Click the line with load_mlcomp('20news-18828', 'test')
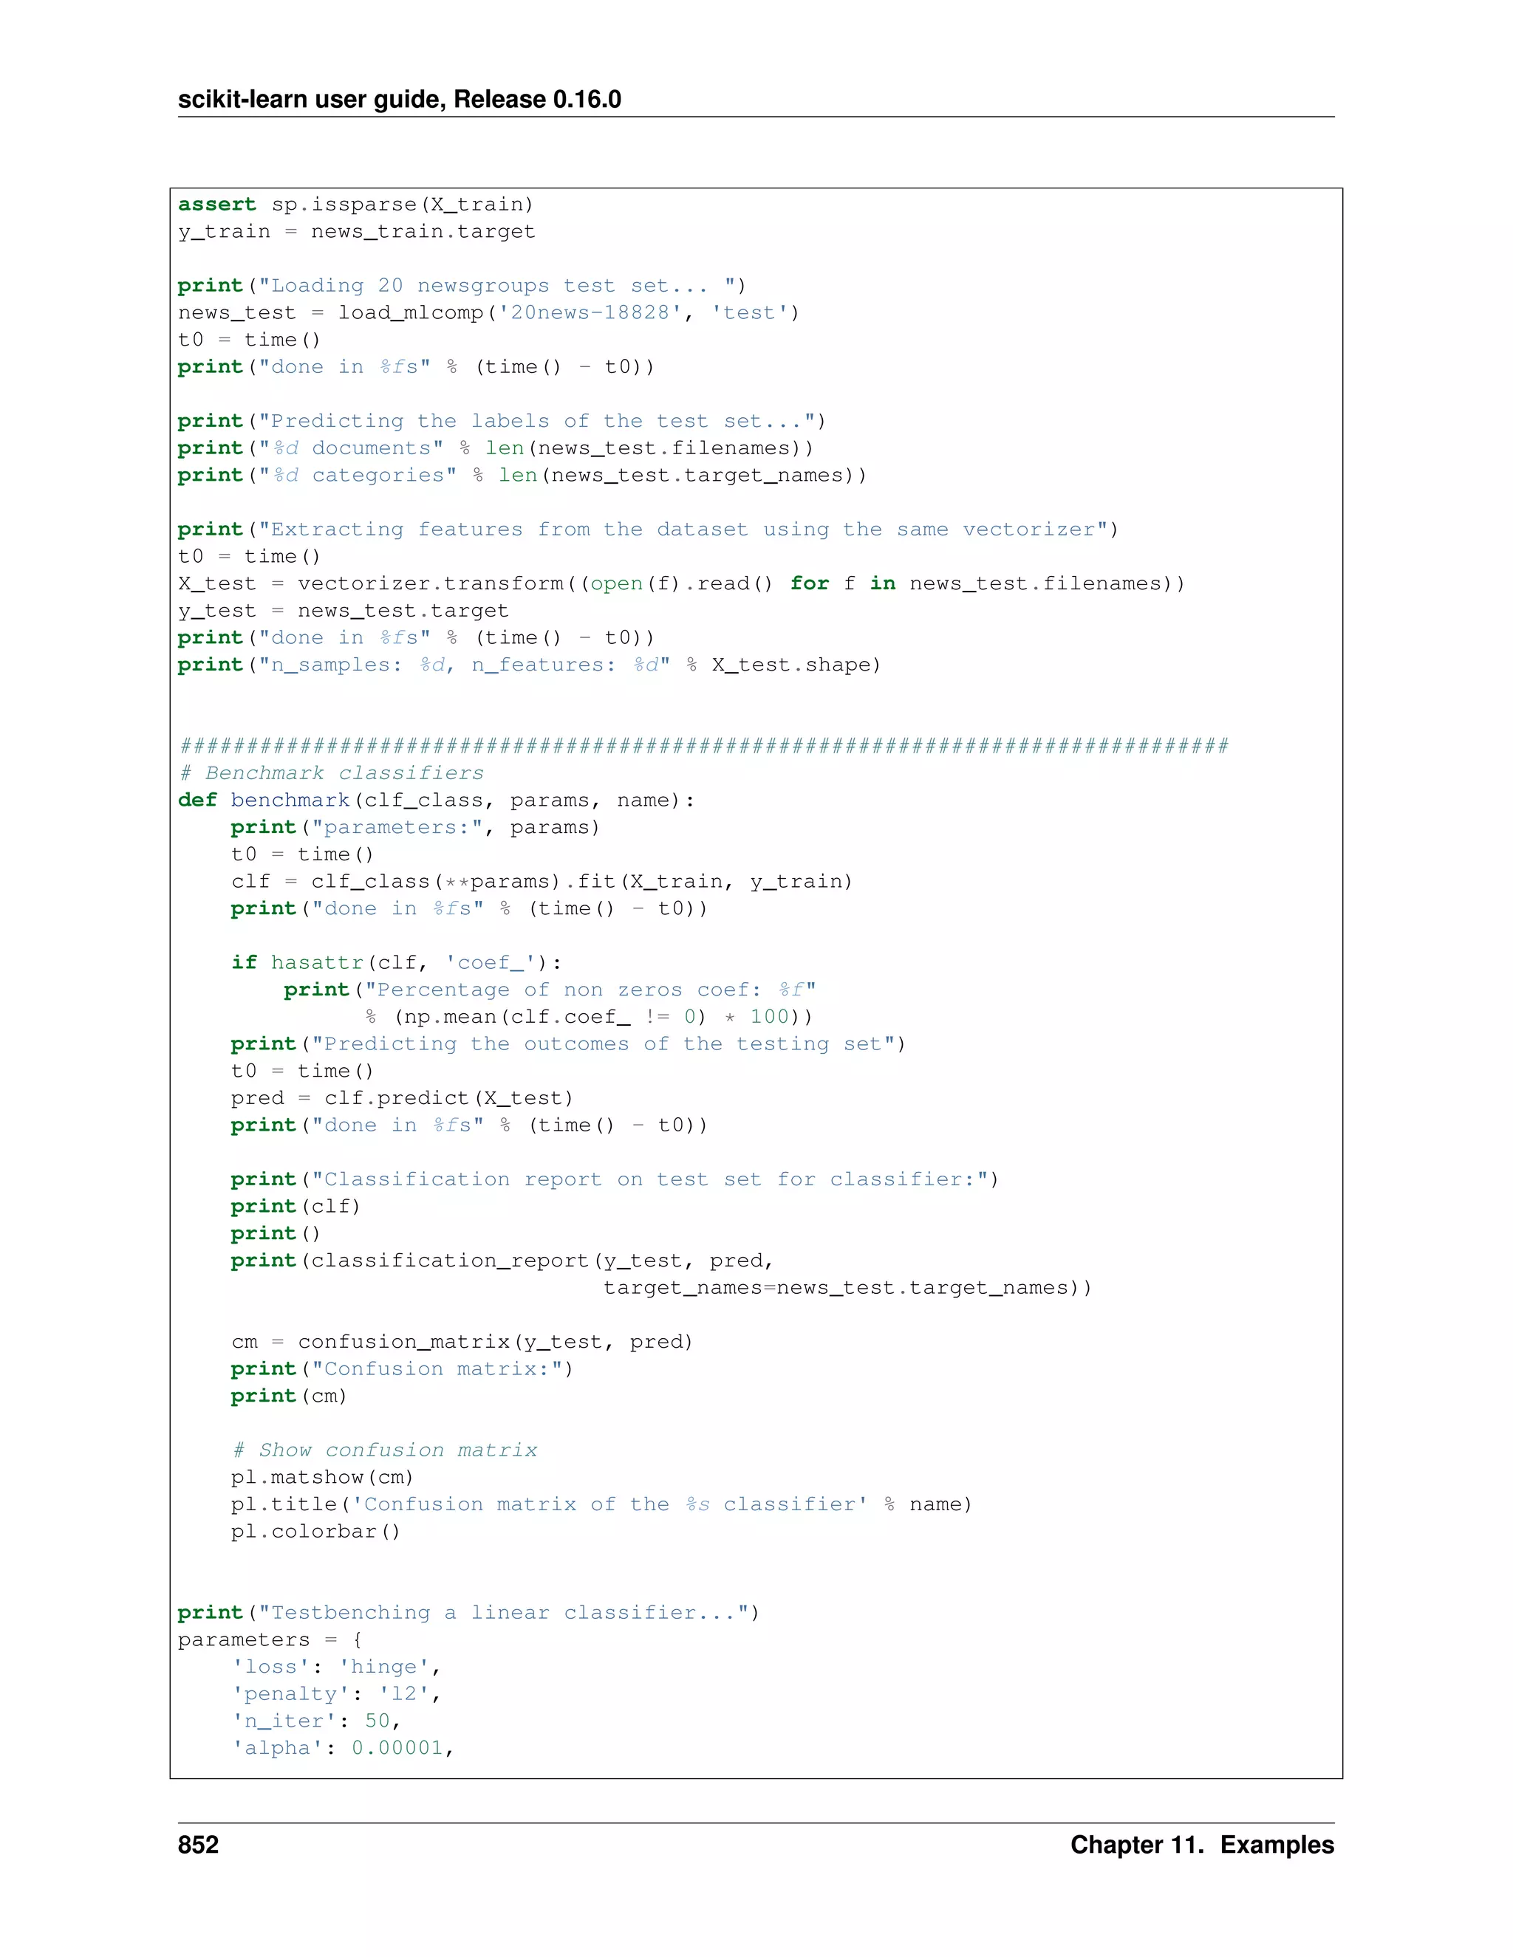1513x1957 pixels. [488, 312]
